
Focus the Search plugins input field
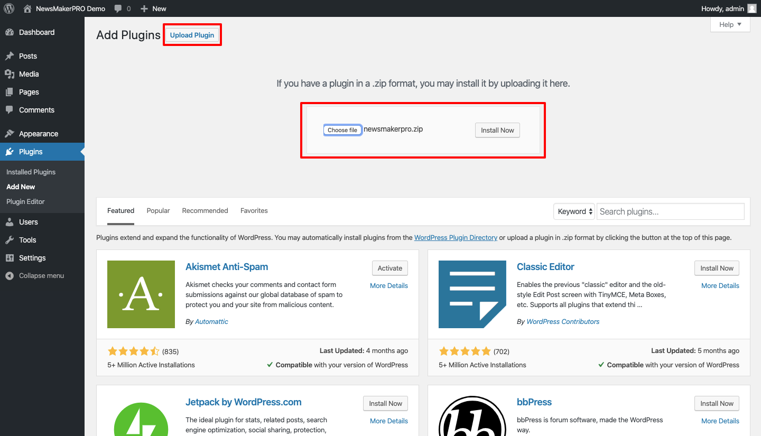click(x=671, y=211)
